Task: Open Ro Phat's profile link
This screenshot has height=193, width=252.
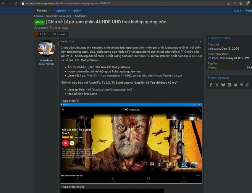Action: [213, 58]
